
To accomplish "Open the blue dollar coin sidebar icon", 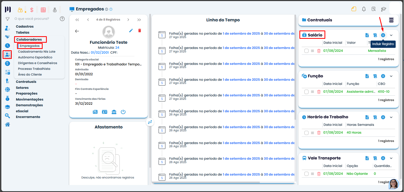I will 7,63.
